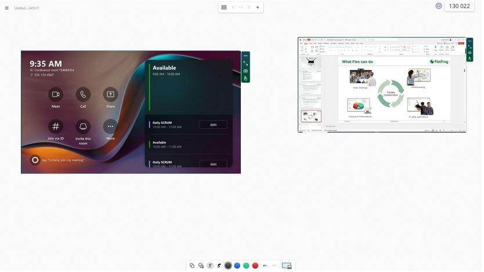Redo the last action

point(274,266)
